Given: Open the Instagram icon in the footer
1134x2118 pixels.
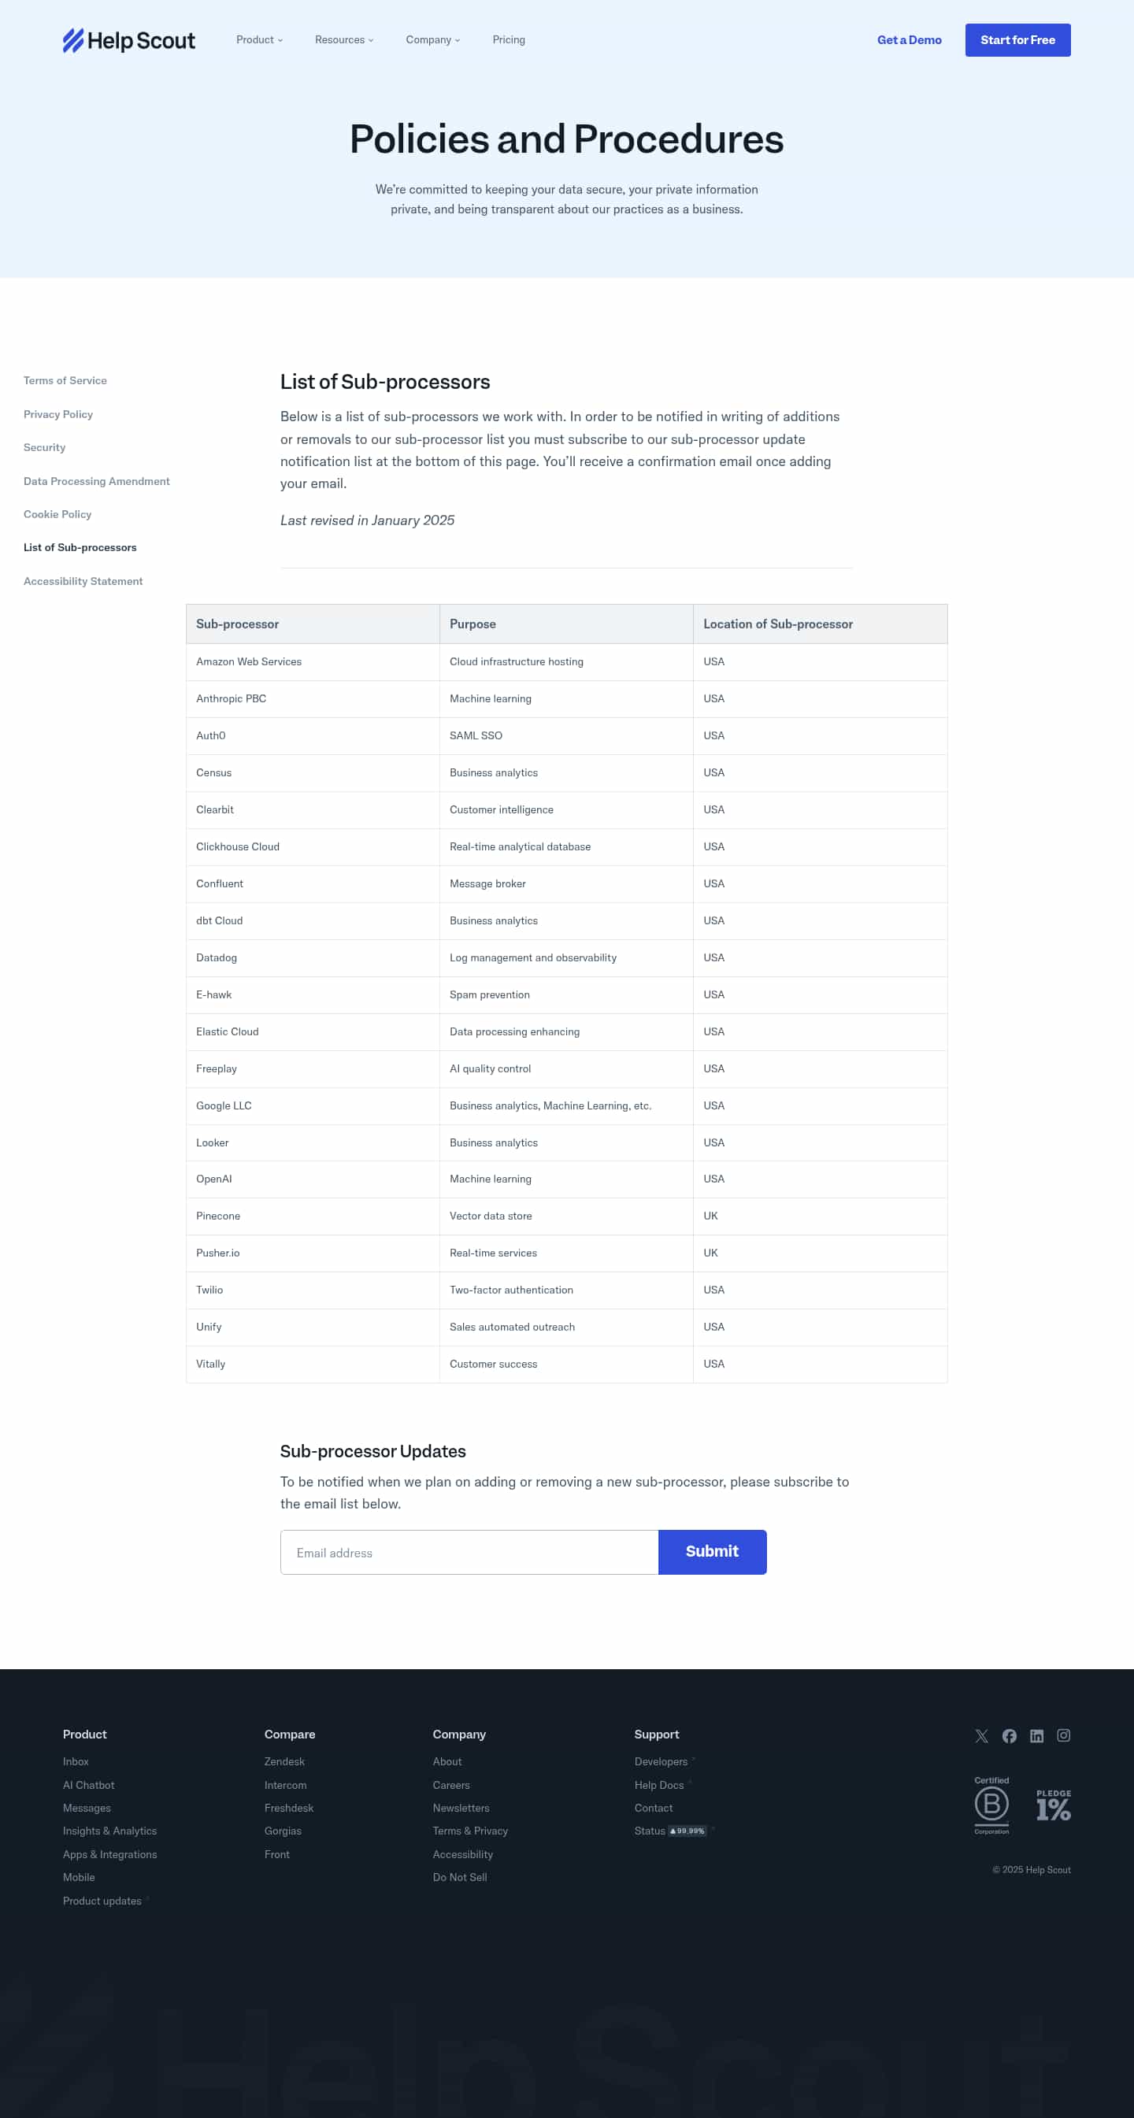Looking at the screenshot, I should (x=1063, y=1735).
